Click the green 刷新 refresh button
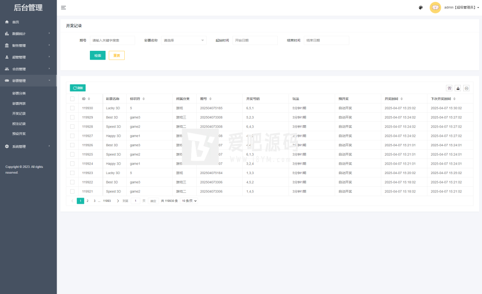The height and width of the screenshot is (294, 482). click(78, 88)
